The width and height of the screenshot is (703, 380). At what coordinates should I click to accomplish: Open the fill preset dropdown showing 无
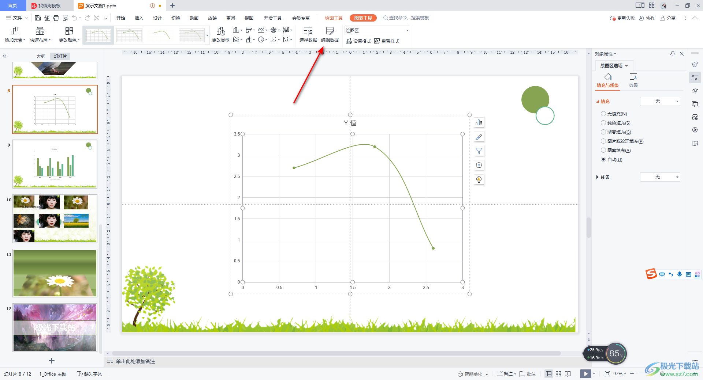tap(660, 102)
